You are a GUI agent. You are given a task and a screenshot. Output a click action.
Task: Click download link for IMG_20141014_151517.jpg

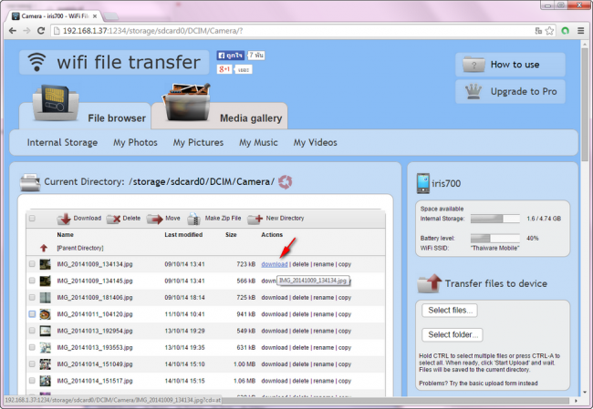point(275,380)
